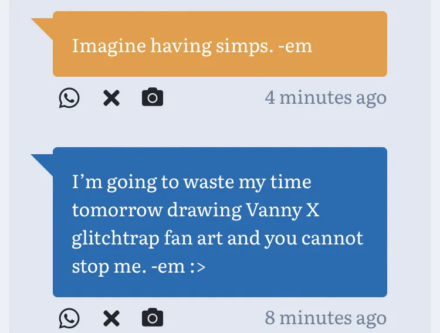Click the text "tomorrow drawing Vanny X"
440x333 pixels.
click(x=196, y=210)
